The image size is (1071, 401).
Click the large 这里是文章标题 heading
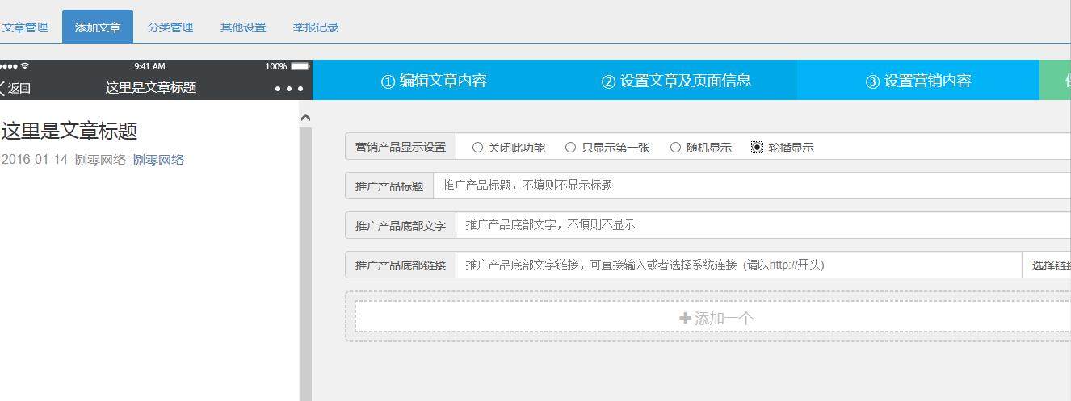69,131
